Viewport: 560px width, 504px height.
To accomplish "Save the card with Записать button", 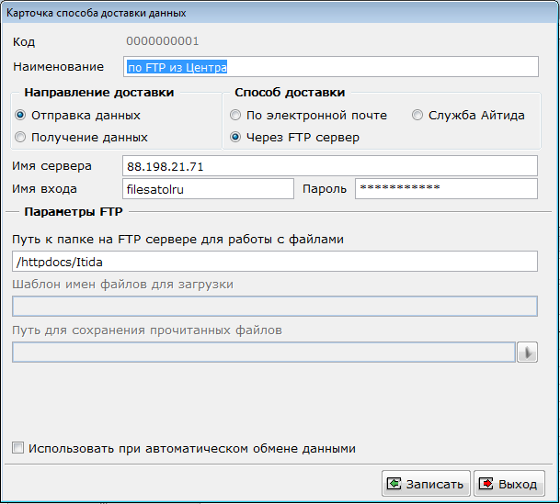I will (x=426, y=484).
